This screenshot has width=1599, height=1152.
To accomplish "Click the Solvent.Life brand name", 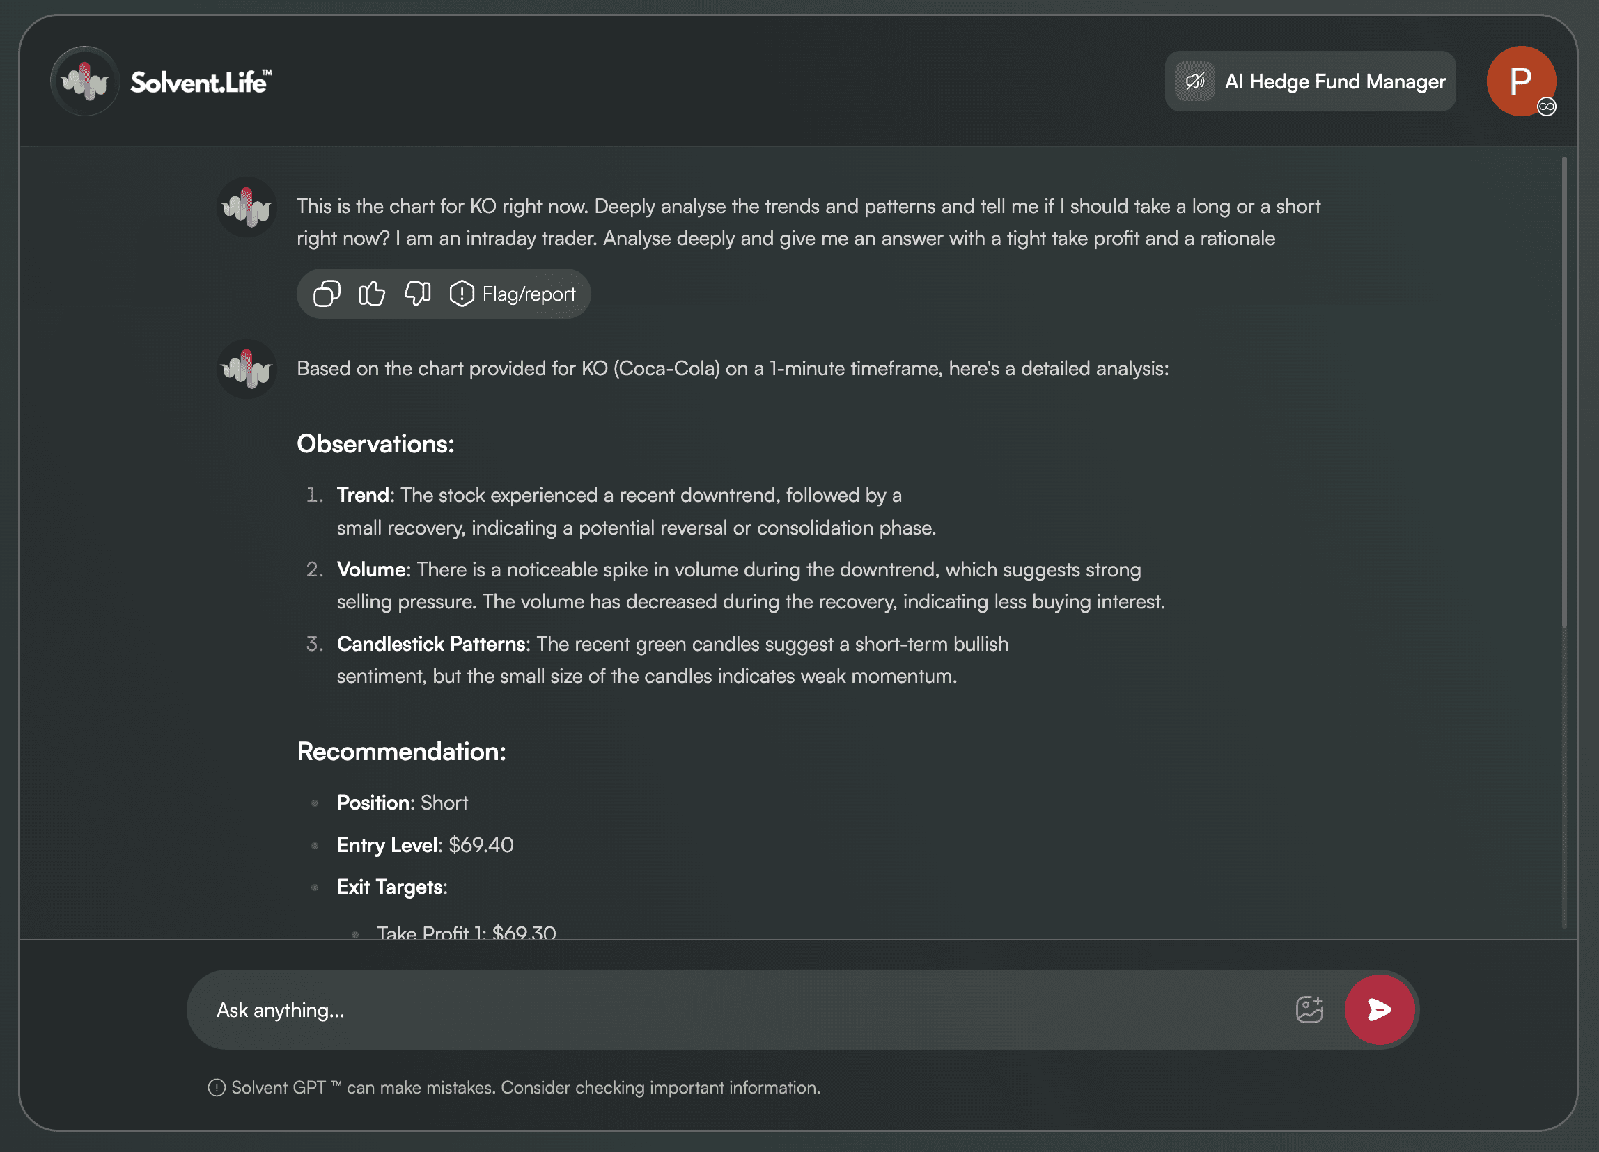I will (201, 82).
